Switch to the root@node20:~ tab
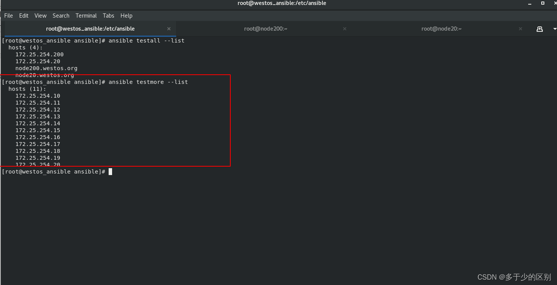The height and width of the screenshot is (285, 557). (441, 29)
